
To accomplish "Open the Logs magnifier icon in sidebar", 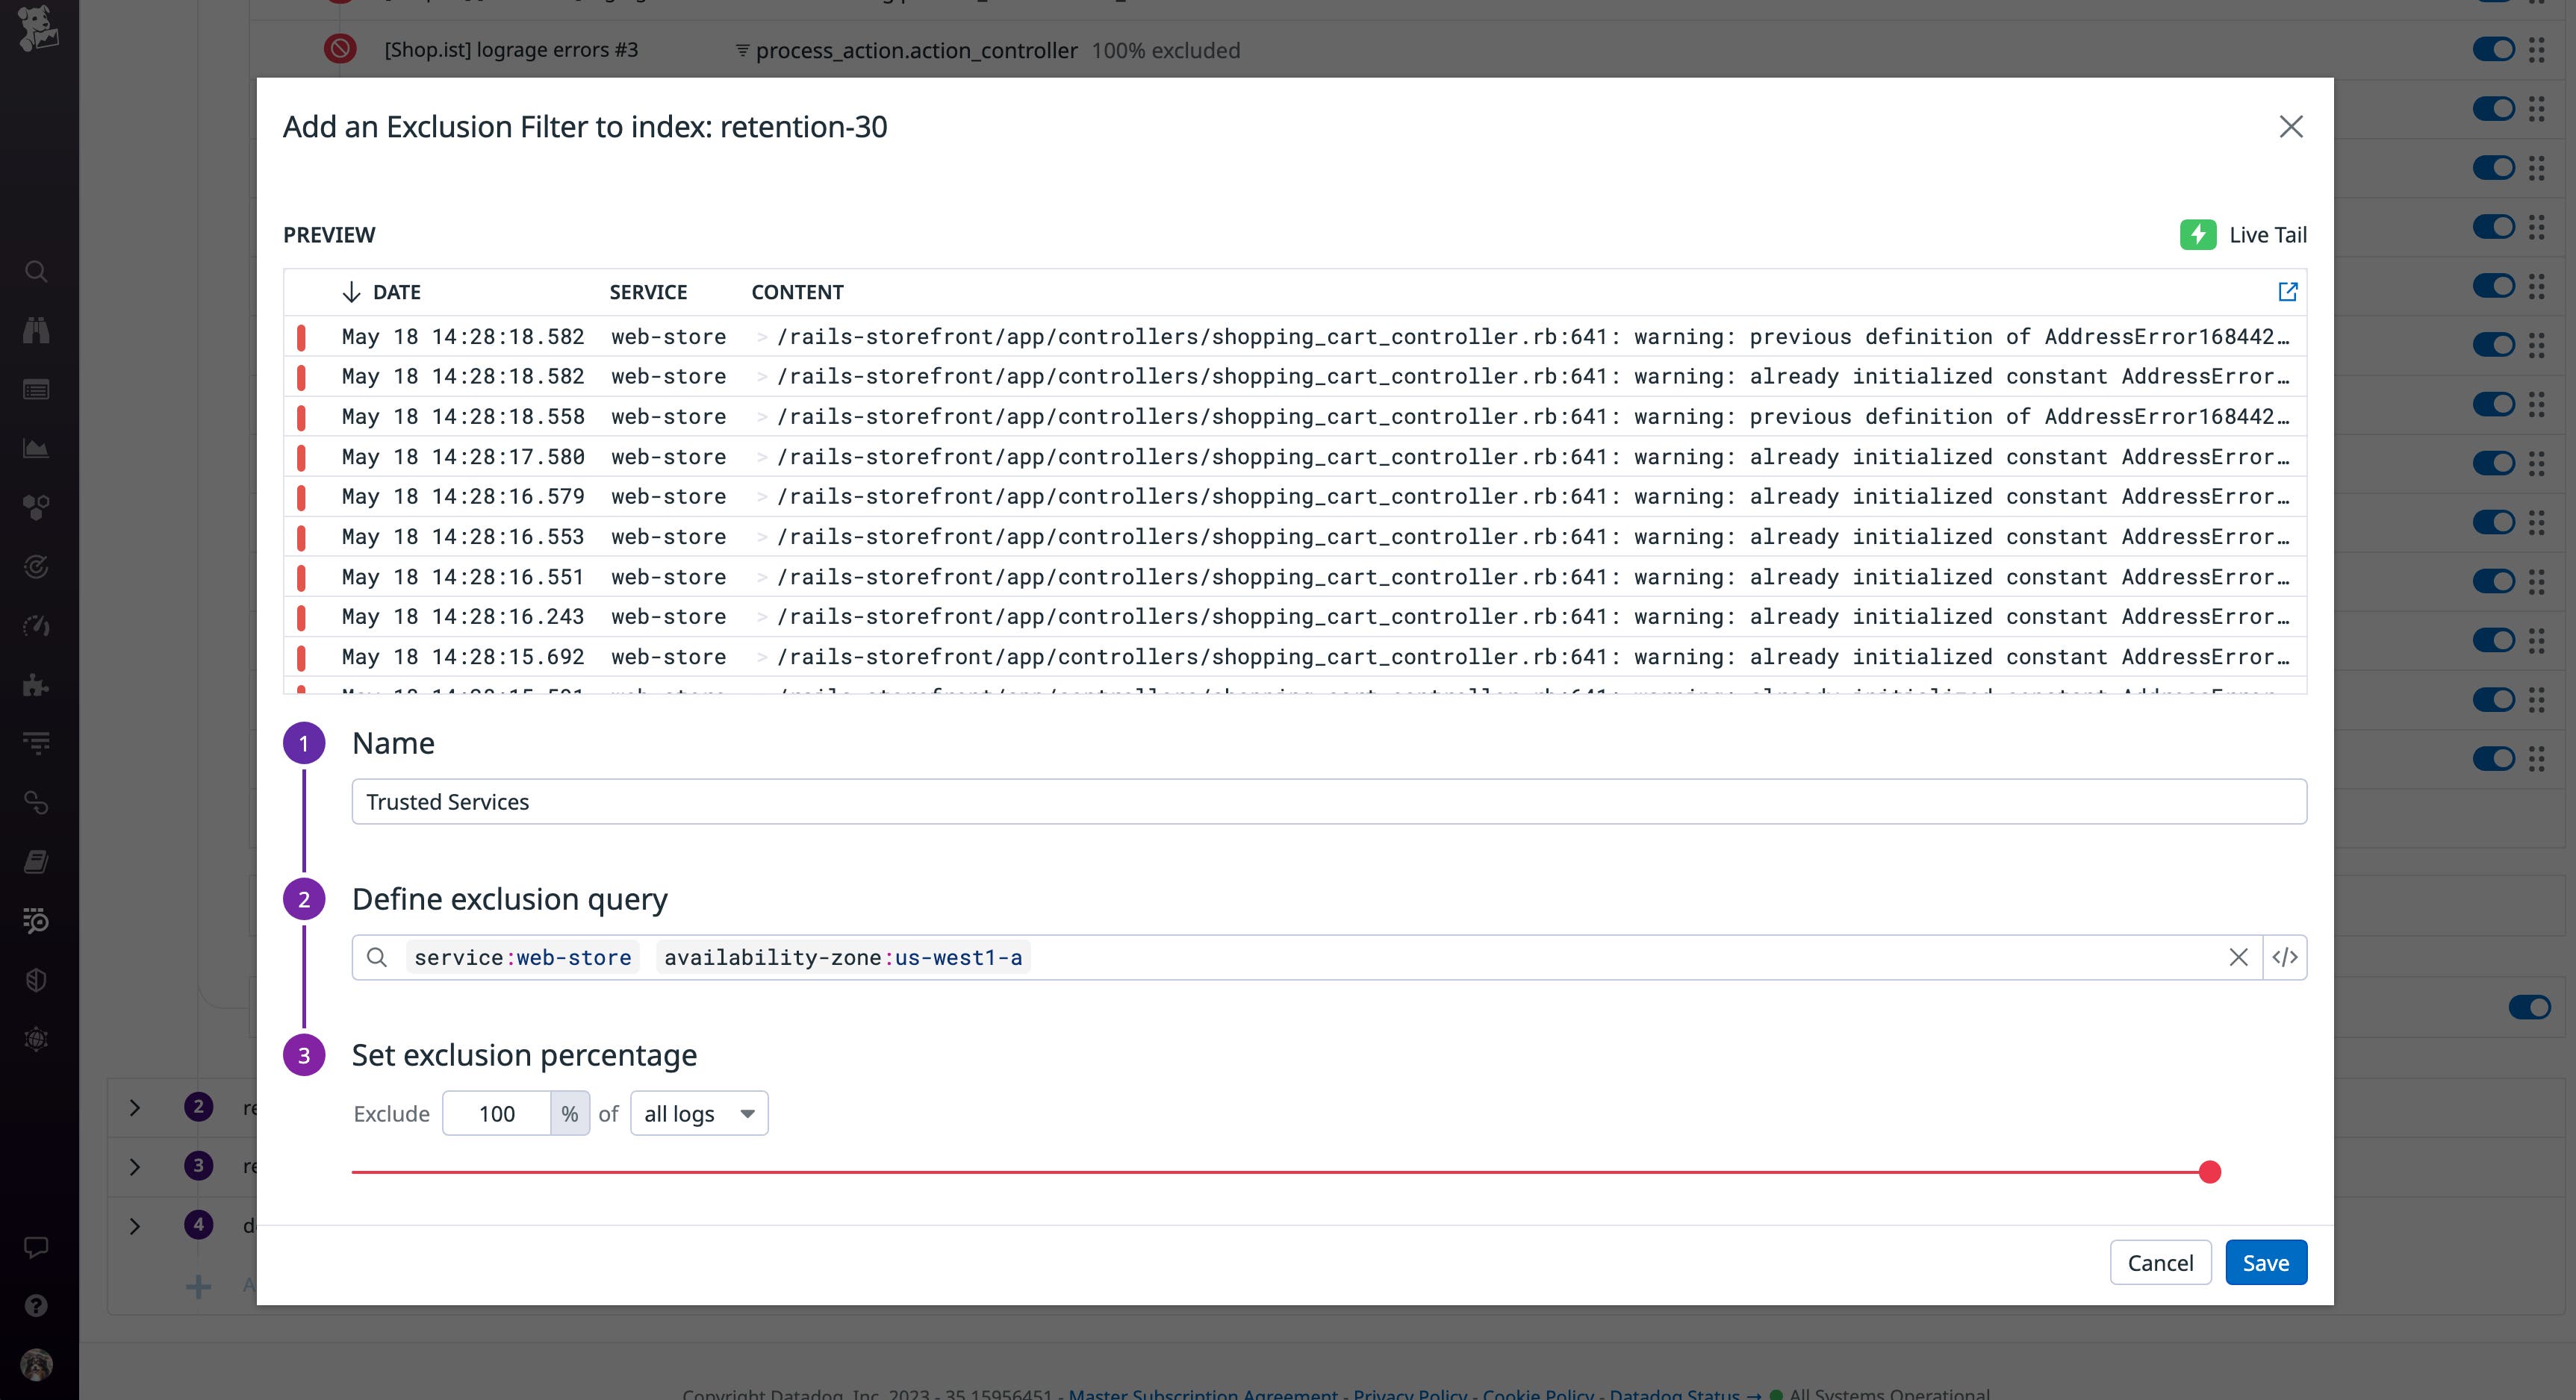I will coord(36,922).
